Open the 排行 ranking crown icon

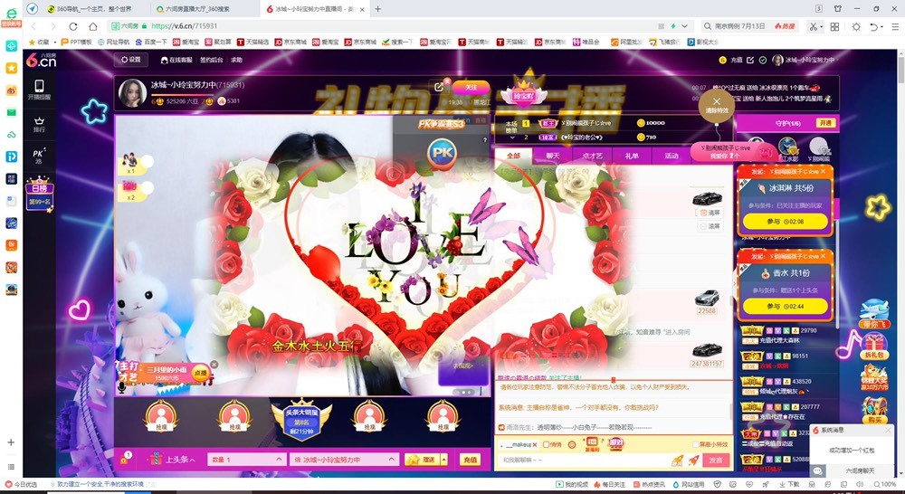[39, 120]
